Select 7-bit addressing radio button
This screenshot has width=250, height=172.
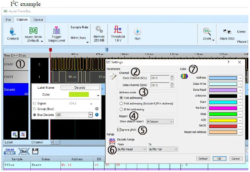121,98
